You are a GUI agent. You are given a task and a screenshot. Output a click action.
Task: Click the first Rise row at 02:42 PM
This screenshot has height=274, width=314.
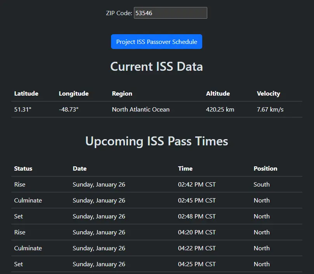(19, 184)
